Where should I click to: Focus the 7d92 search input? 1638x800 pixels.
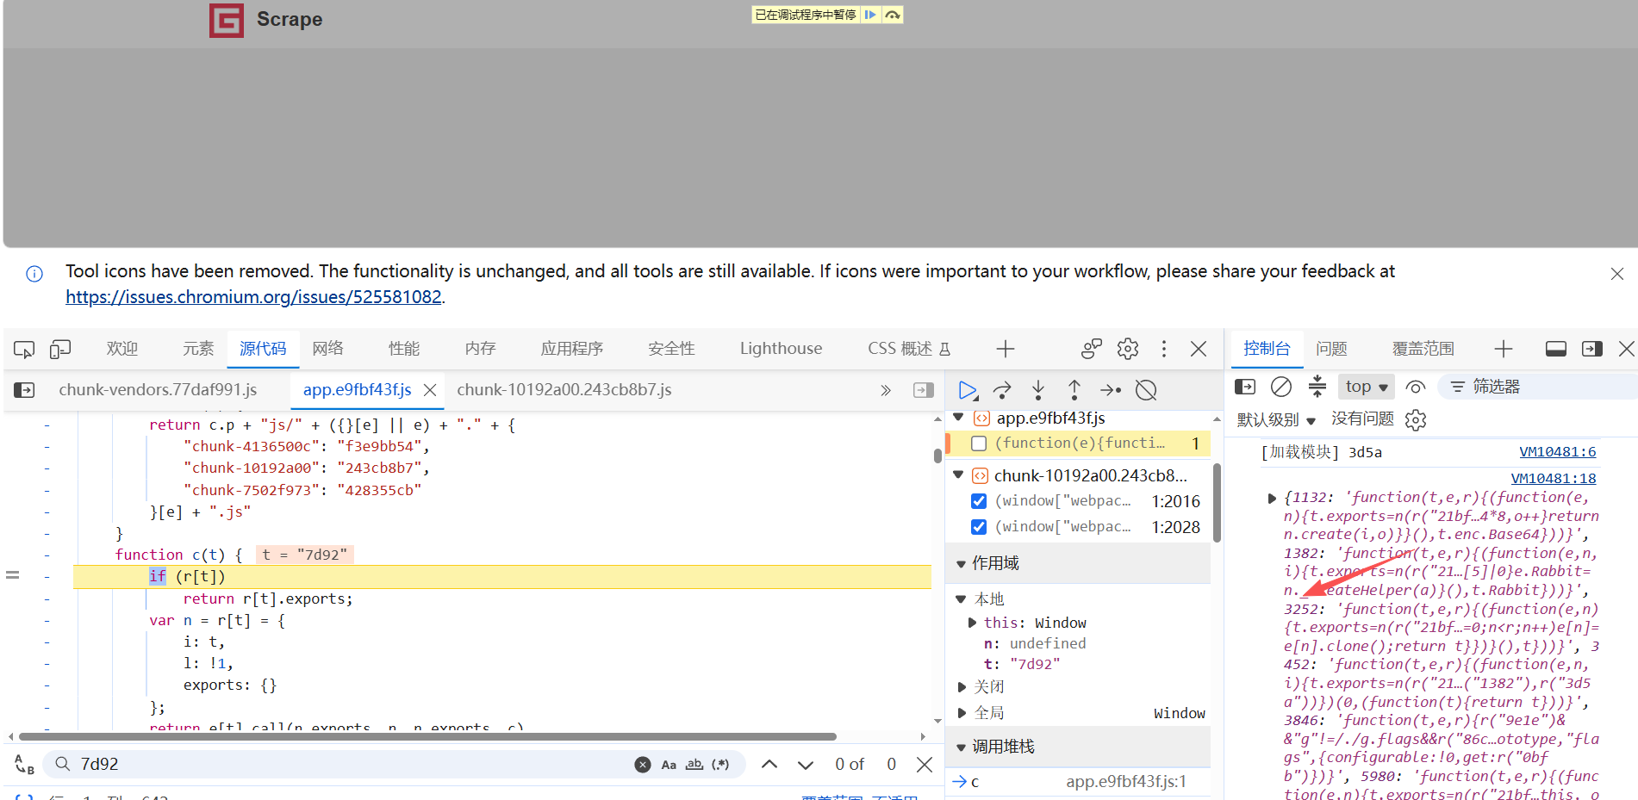point(353,765)
